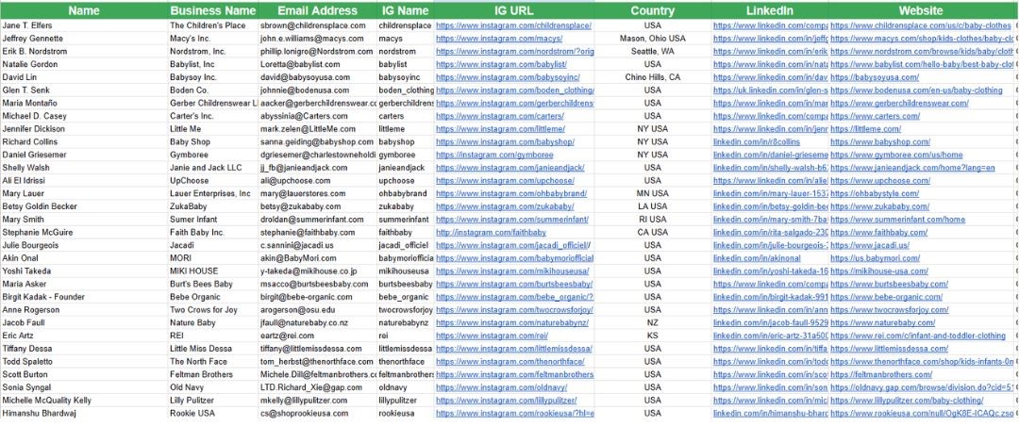This screenshot has width=1019, height=426.
Task: Select the Himanshu Bhardwaj name cell
Action: (84, 414)
